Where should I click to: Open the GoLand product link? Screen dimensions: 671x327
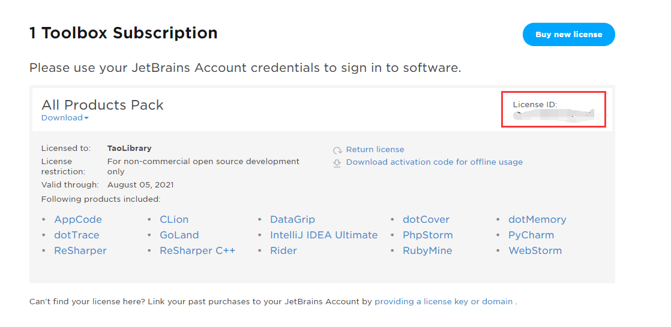(179, 235)
